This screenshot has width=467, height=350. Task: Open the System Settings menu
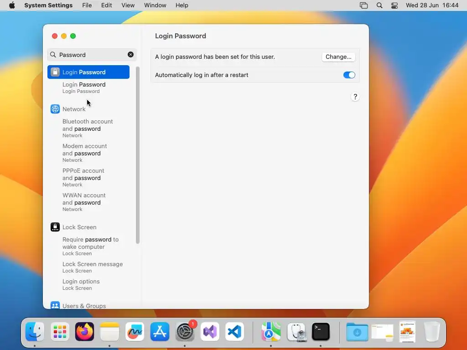48,5
